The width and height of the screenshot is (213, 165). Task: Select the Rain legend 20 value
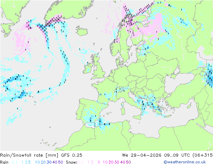(43, 162)
